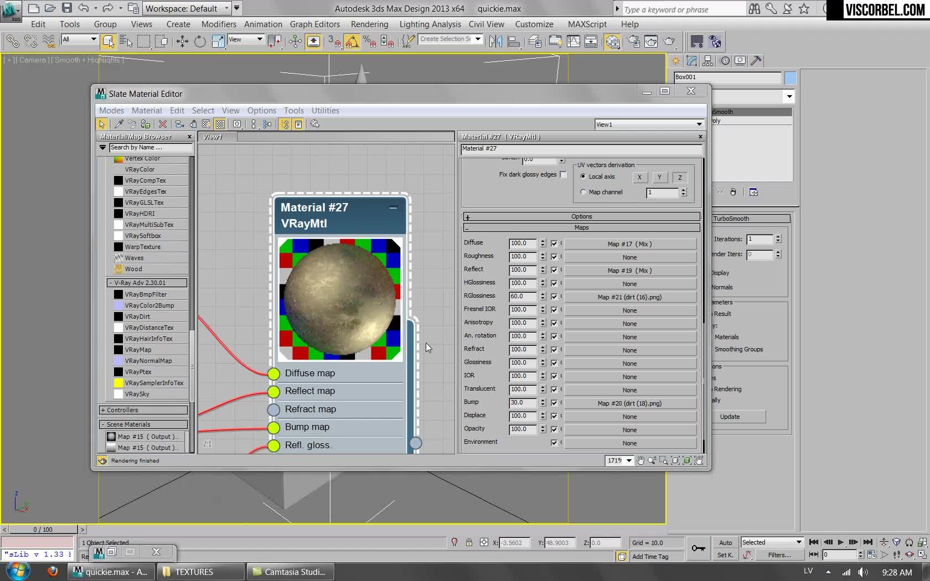Open the Hierarchy command panel tab
The image size is (930, 581).
[x=708, y=61]
